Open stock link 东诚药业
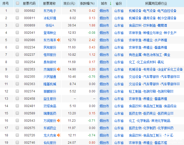Viewport: 184px width, 145px height. coord(50,128)
